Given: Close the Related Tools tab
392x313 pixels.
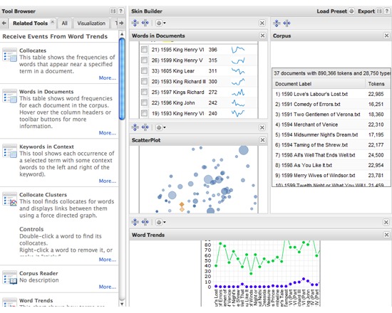Looking at the screenshot, I should click(52, 22).
